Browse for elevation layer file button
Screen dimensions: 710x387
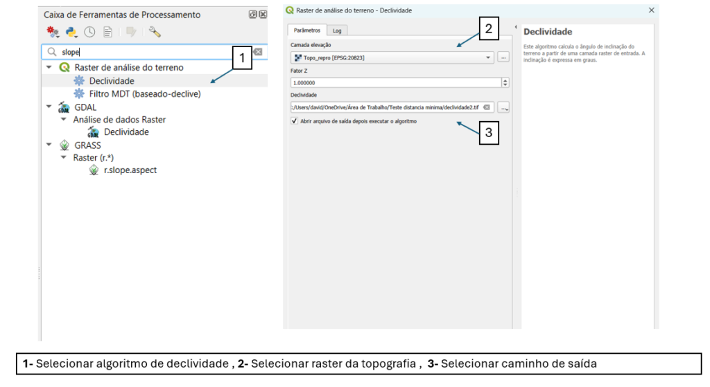click(503, 57)
